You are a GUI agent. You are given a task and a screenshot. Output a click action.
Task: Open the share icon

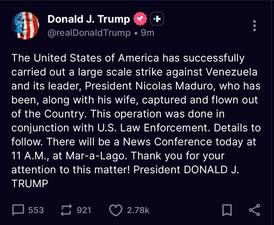click(x=254, y=210)
